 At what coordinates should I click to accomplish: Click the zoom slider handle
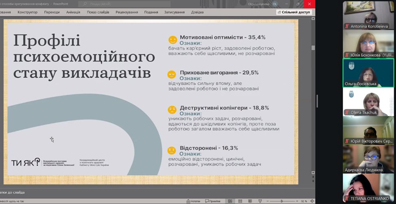(282, 201)
